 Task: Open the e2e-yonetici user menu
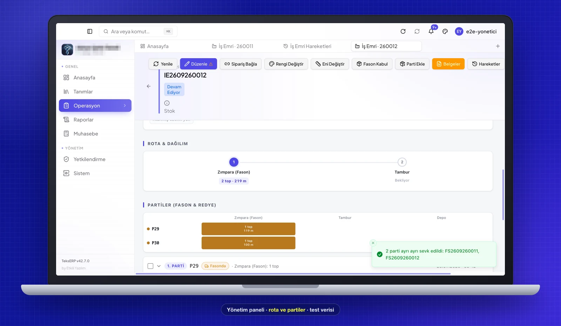[x=476, y=32]
